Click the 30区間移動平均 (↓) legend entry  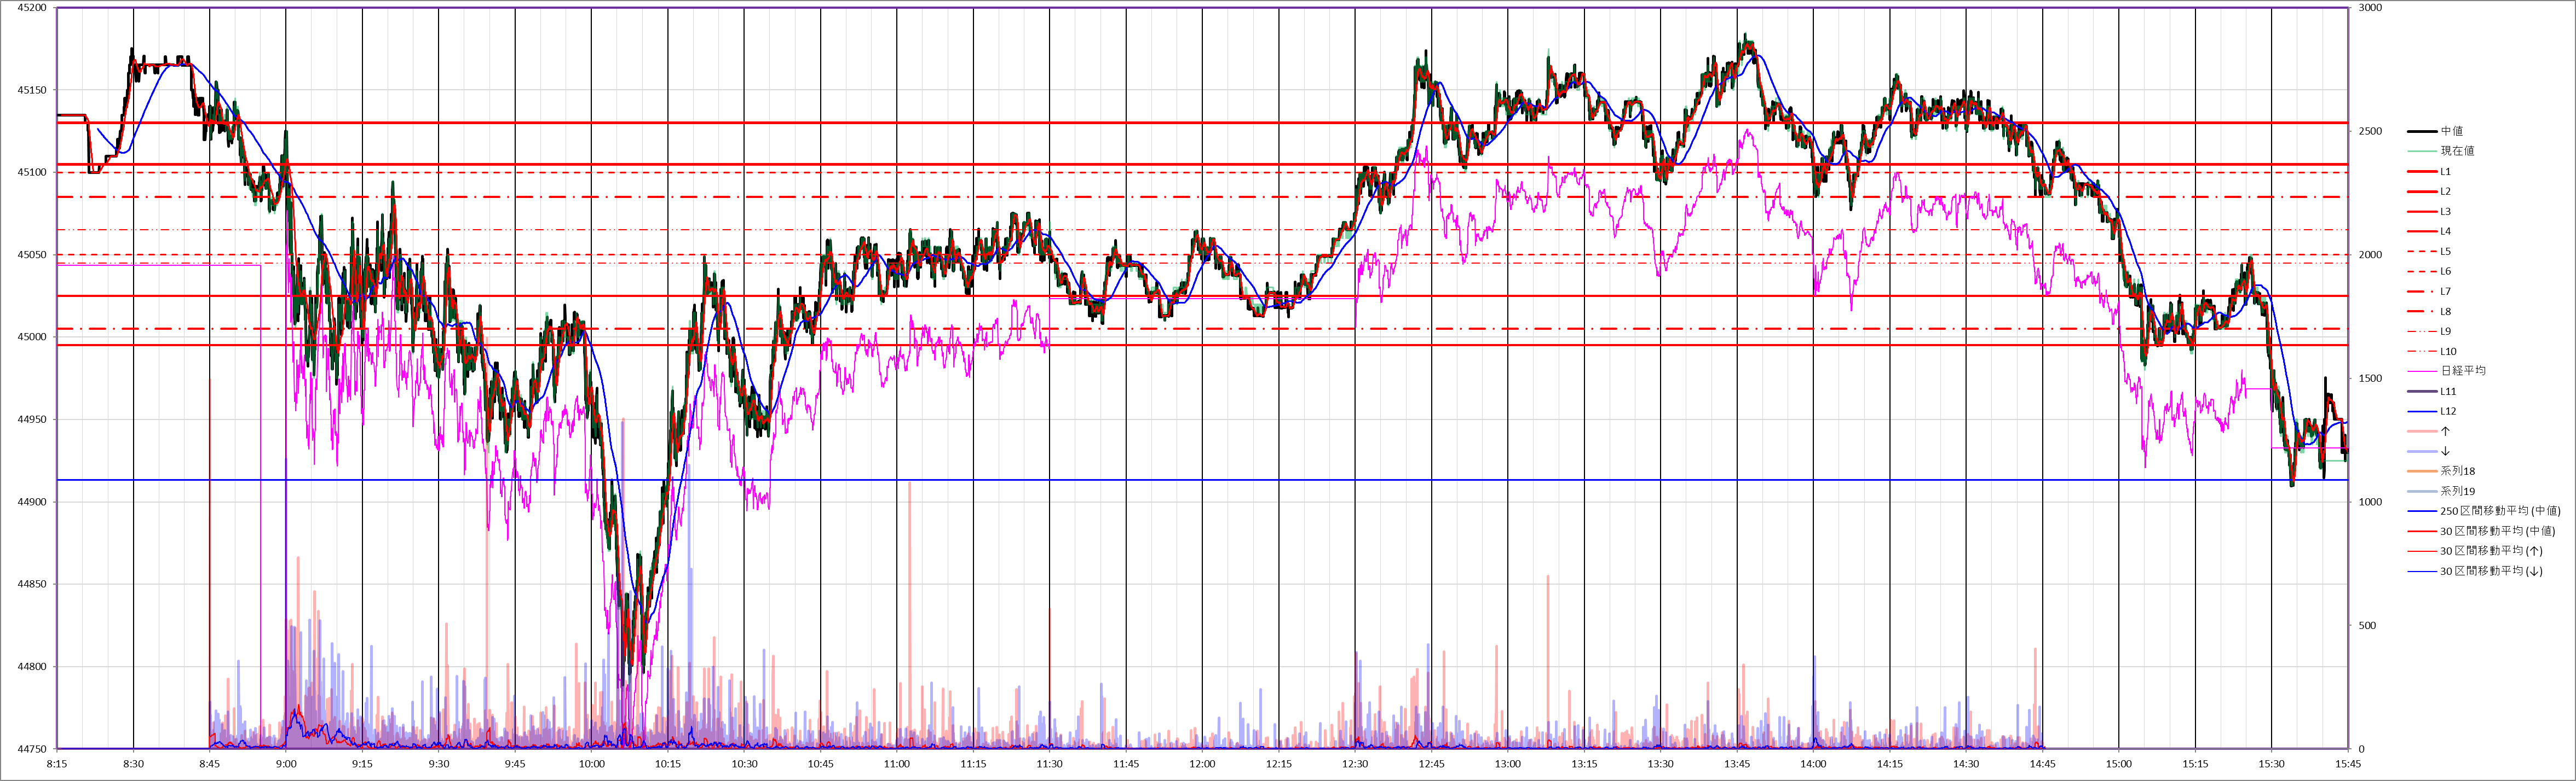(2490, 572)
